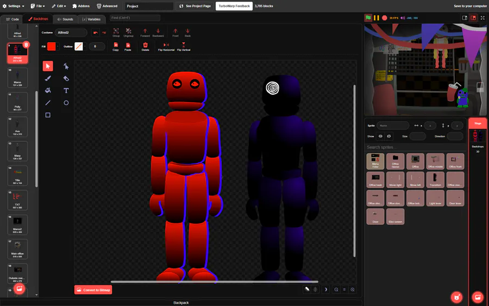Group the selected shapes
489x306 pixels.
click(x=116, y=33)
